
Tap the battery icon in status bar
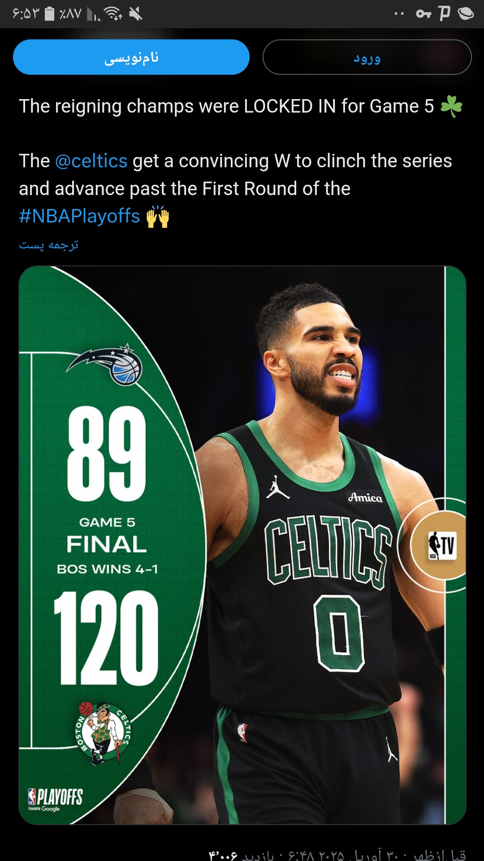(x=50, y=14)
